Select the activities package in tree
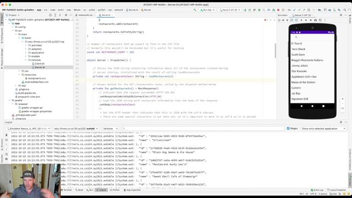This screenshot has height=198, width=352. (36, 45)
